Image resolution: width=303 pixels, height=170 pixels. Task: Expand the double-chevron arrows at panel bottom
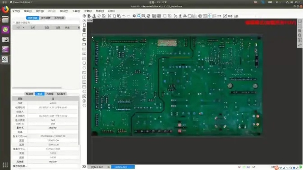[84, 166]
